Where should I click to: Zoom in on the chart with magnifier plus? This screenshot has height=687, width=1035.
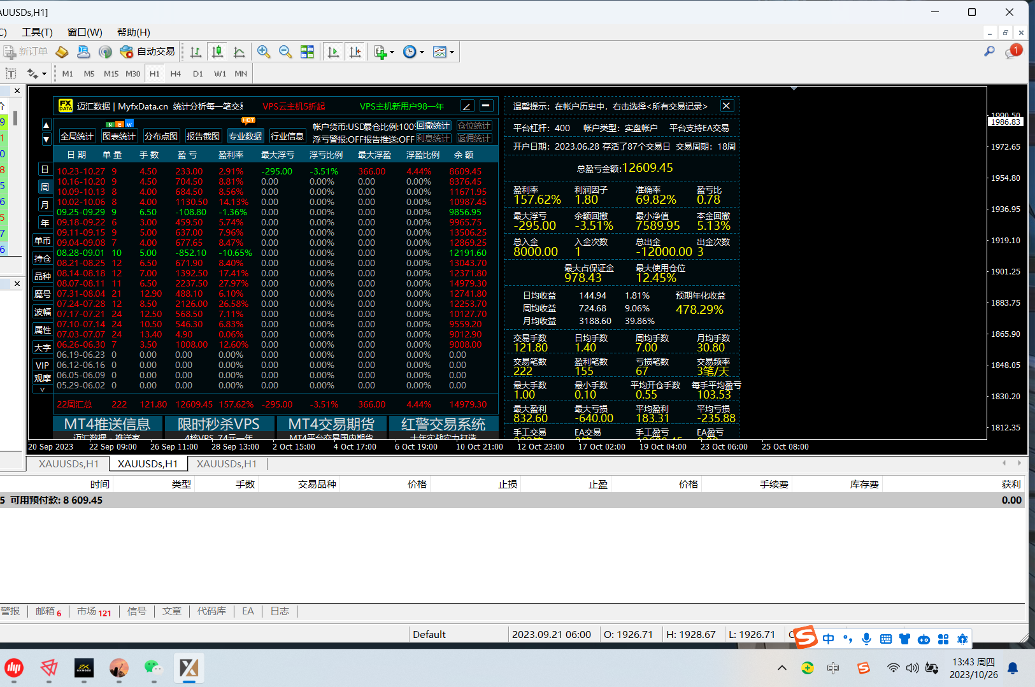(x=264, y=52)
